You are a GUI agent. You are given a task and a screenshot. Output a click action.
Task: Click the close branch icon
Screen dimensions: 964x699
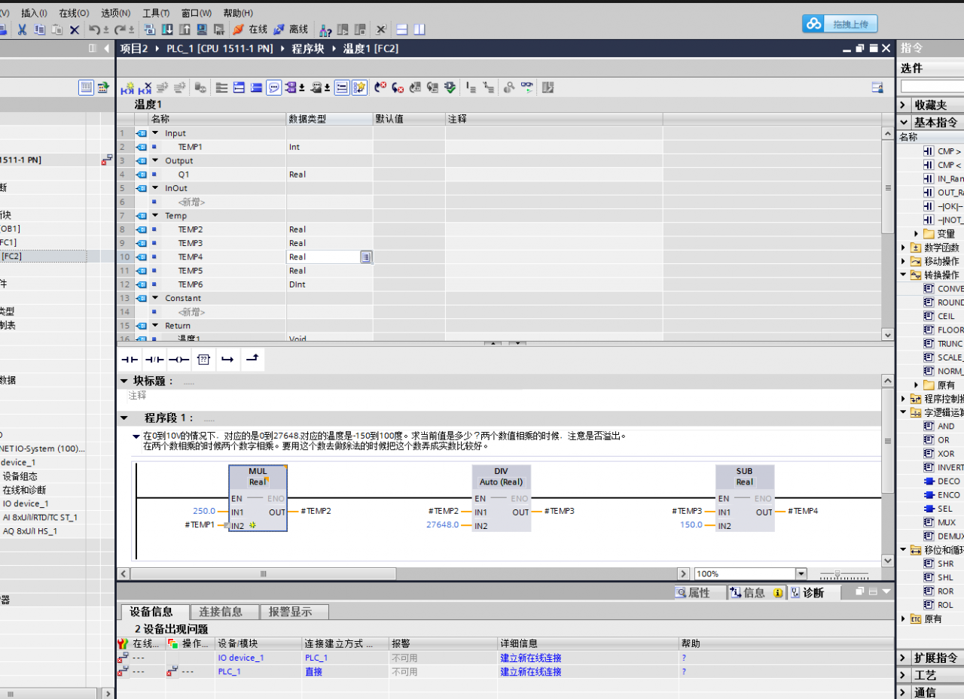(x=252, y=360)
